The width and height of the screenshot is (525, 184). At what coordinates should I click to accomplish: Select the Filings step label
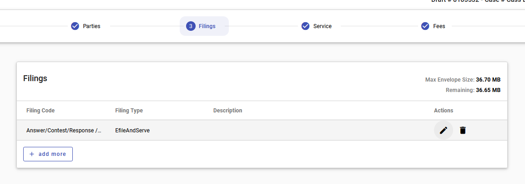[x=207, y=26]
